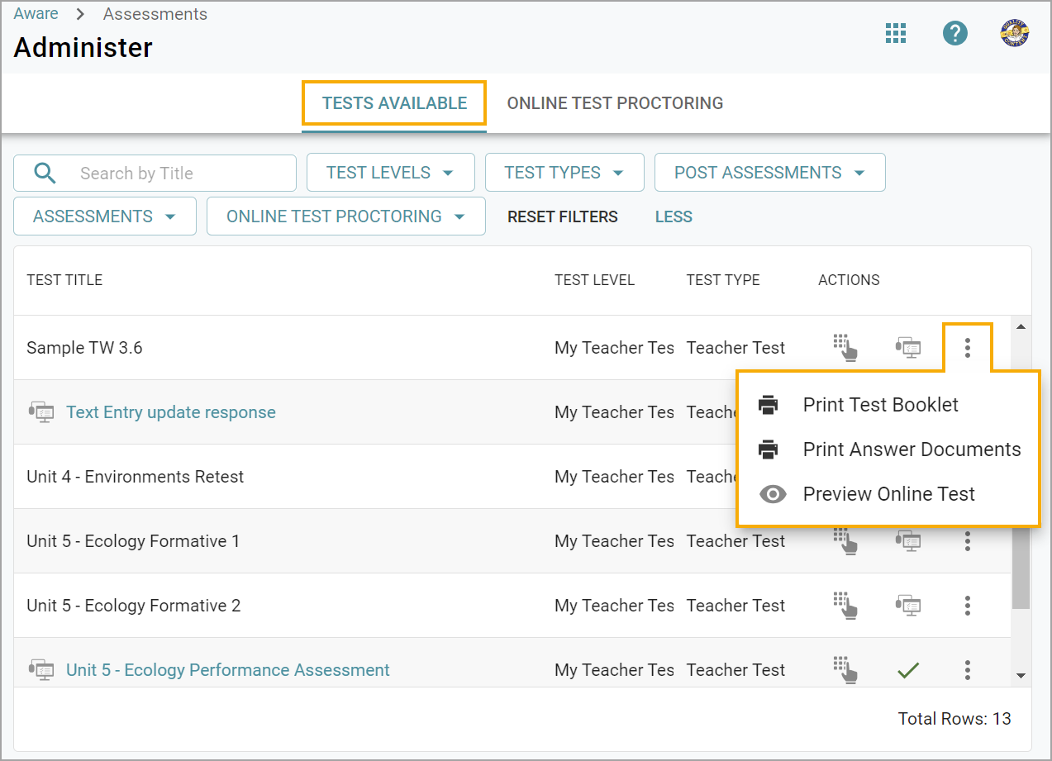Expand the Test Levels filter dropdown
1052x761 pixels.
pos(390,173)
